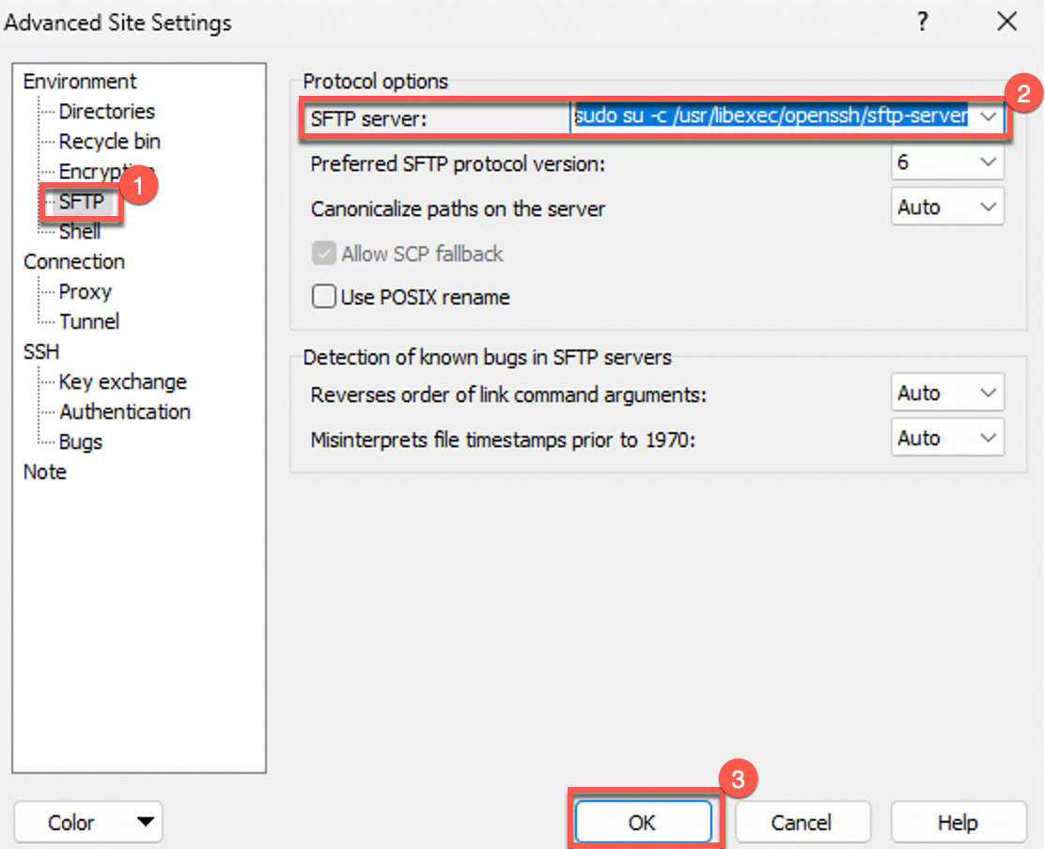Click the 'Preferred SFTP protocol version:' label

(458, 163)
